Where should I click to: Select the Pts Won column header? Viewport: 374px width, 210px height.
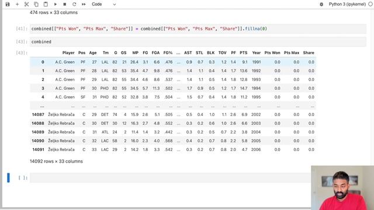(x=272, y=53)
